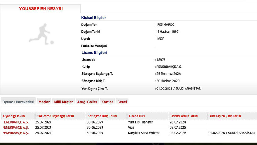Click the Oynadığı Takım column header
Viewport: 257px width, 145px height.
(x=14, y=116)
